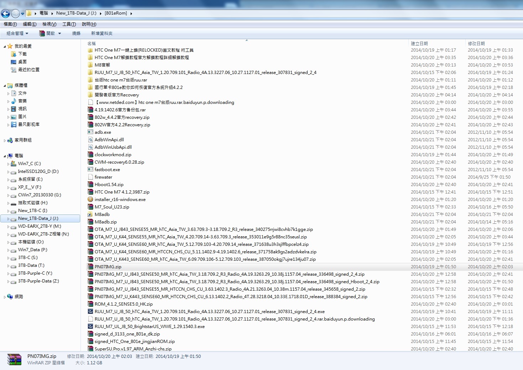
Task: Open the 視訊 library icon
Action: click(14, 109)
